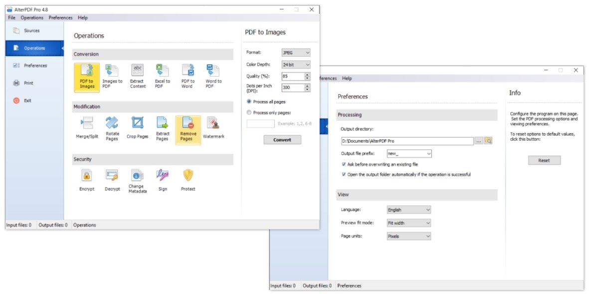Open the Print sidebar item
Image resolution: width=589 pixels, height=294 pixels.
click(34, 83)
